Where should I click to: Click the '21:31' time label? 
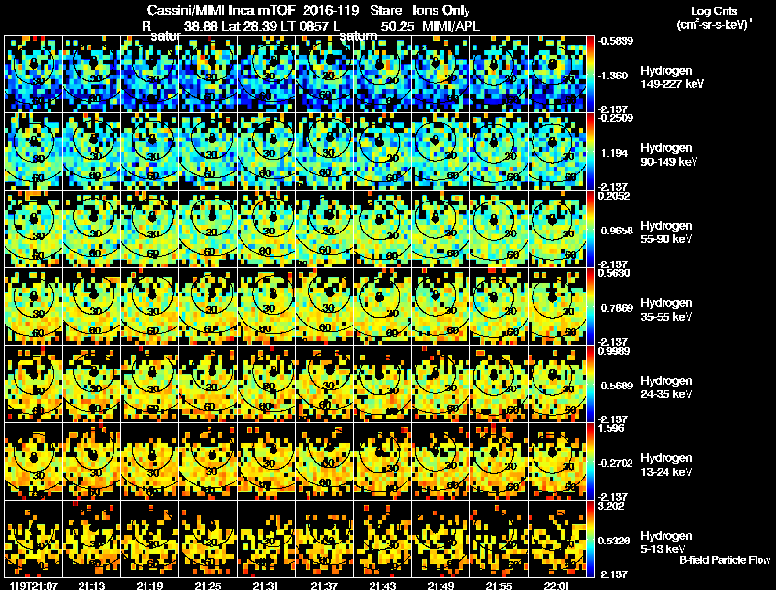pos(266,585)
